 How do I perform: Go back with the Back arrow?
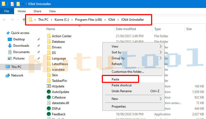(4, 20)
